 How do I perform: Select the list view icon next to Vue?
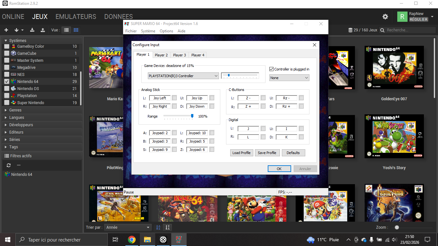click(x=66, y=30)
